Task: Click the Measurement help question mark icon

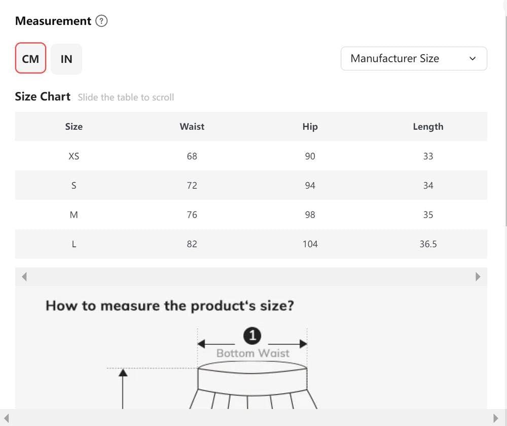Action: click(101, 21)
